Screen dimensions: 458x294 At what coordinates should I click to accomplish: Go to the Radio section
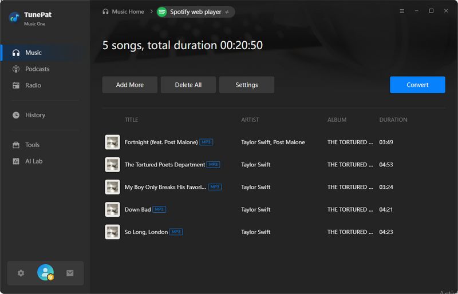[x=33, y=85]
